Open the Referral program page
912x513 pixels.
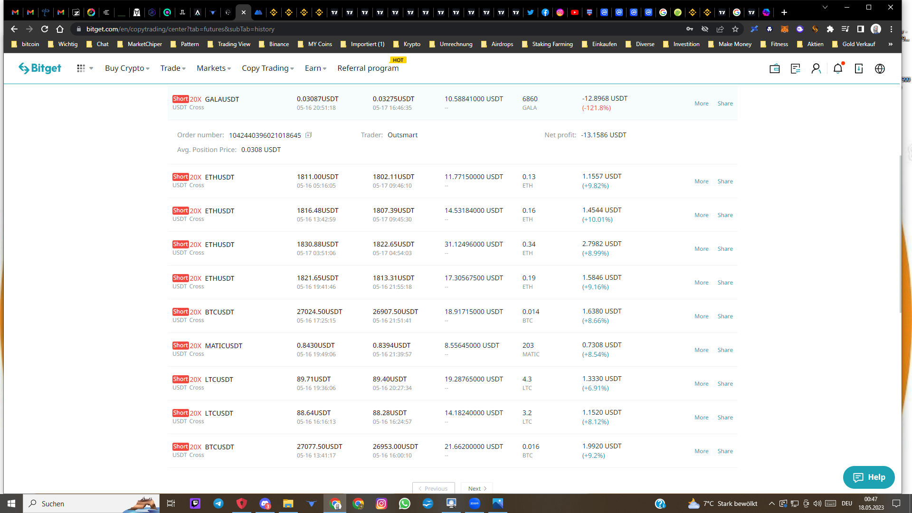pyautogui.click(x=368, y=68)
